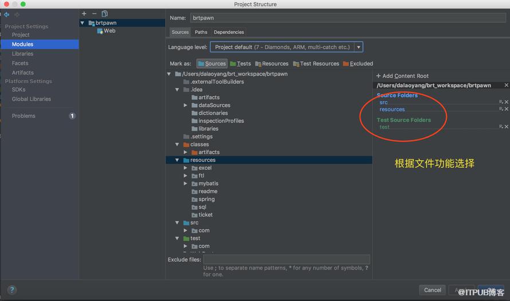The width and height of the screenshot is (510, 301).
Task: Select the brtpawn module folder icon
Action: (91, 23)
